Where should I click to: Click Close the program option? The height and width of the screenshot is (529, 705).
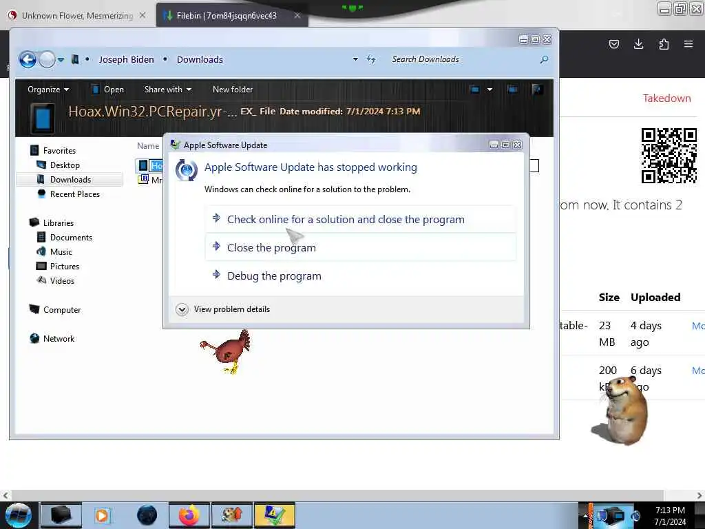click(x=361, y=247)
